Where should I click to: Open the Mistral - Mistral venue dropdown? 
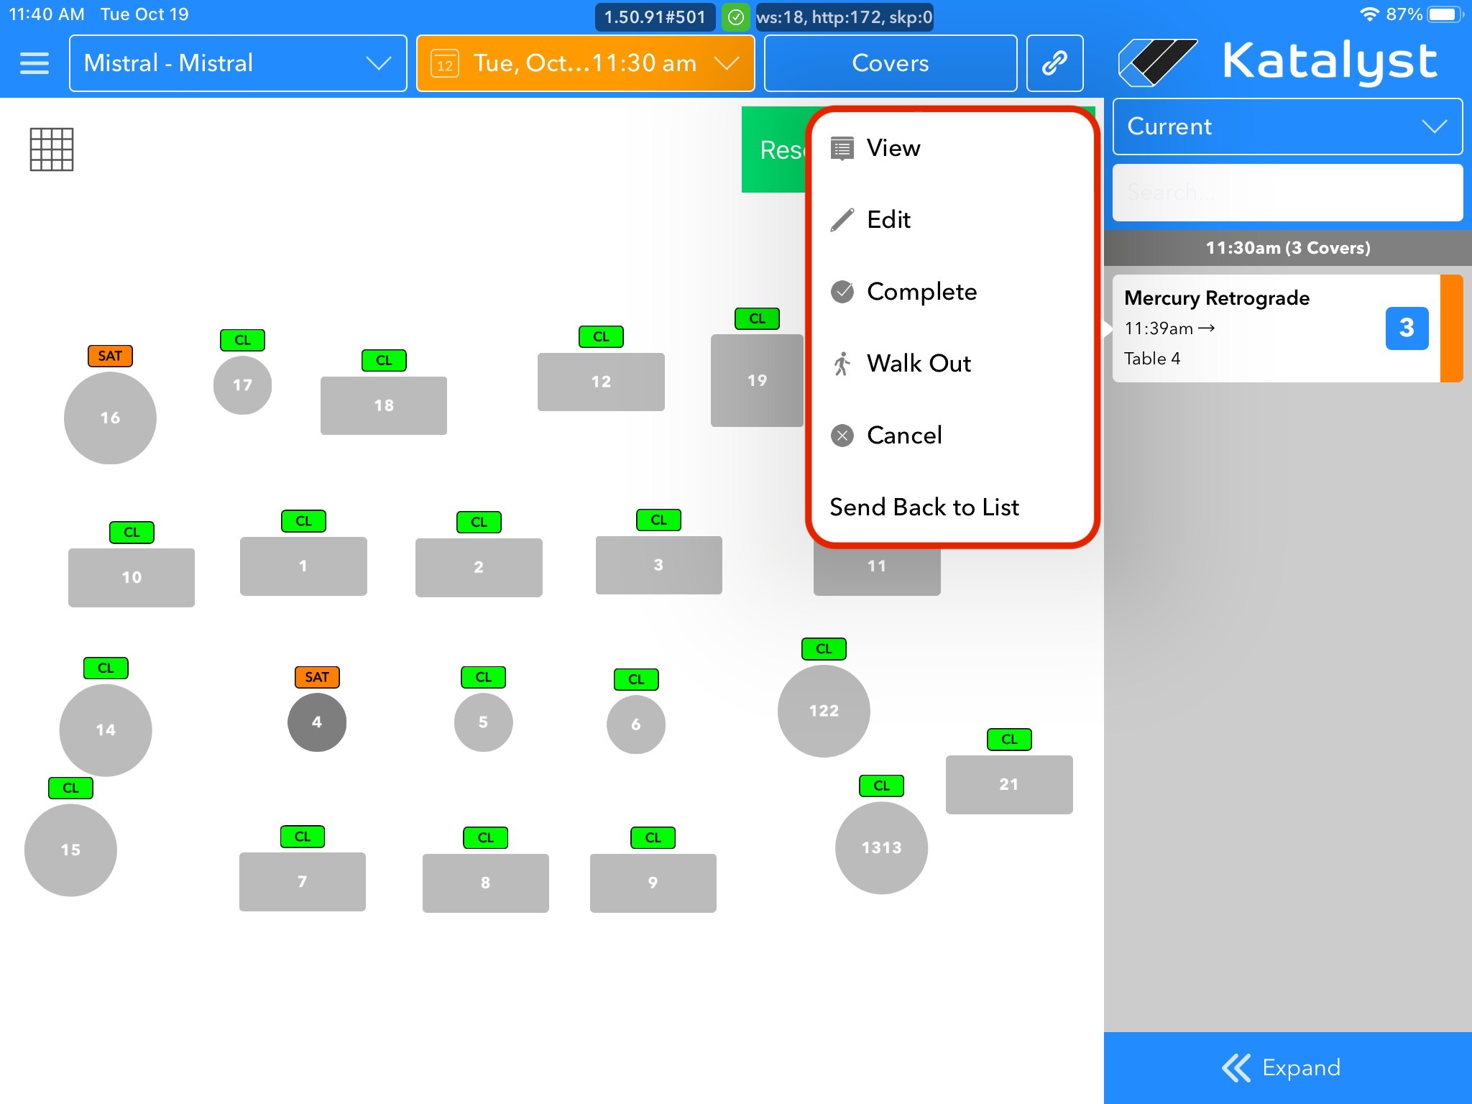(238, 63)
